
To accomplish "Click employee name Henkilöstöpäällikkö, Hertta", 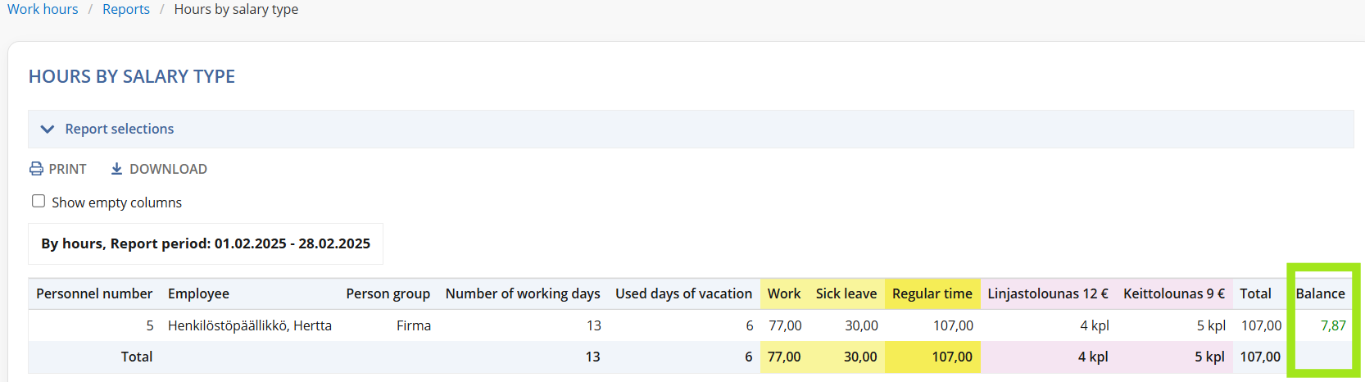I will (x=250, y=325).
